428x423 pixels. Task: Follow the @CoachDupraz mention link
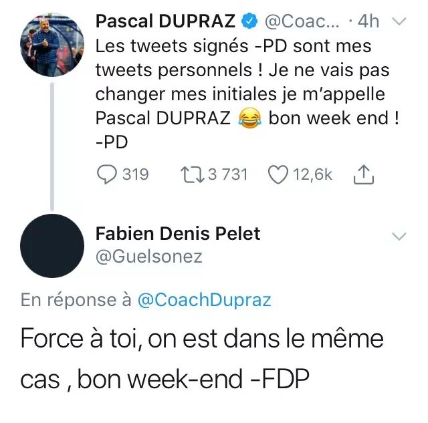point(204,299)
